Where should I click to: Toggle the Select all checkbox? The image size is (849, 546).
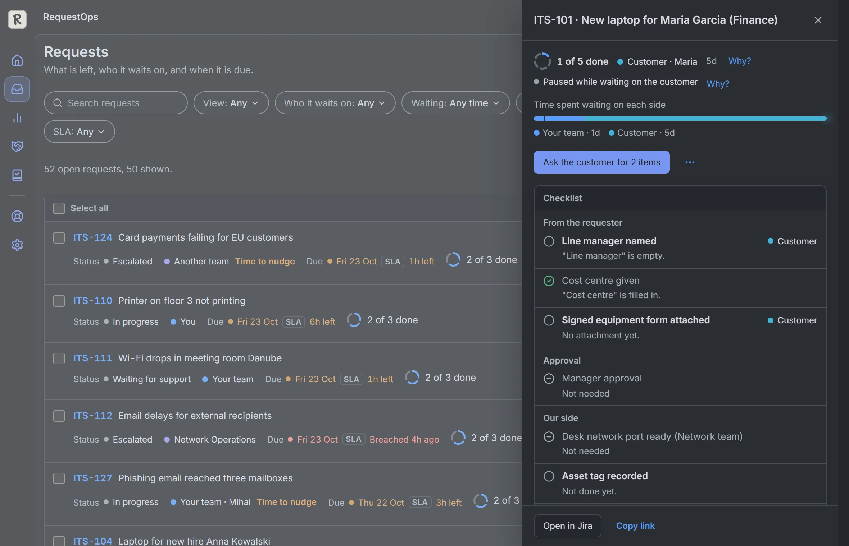click(x=59, y=208)
